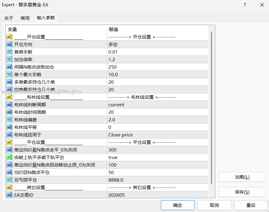
Task: Click the integer icon next to 开仓方向
Action: tap(9, 45)
